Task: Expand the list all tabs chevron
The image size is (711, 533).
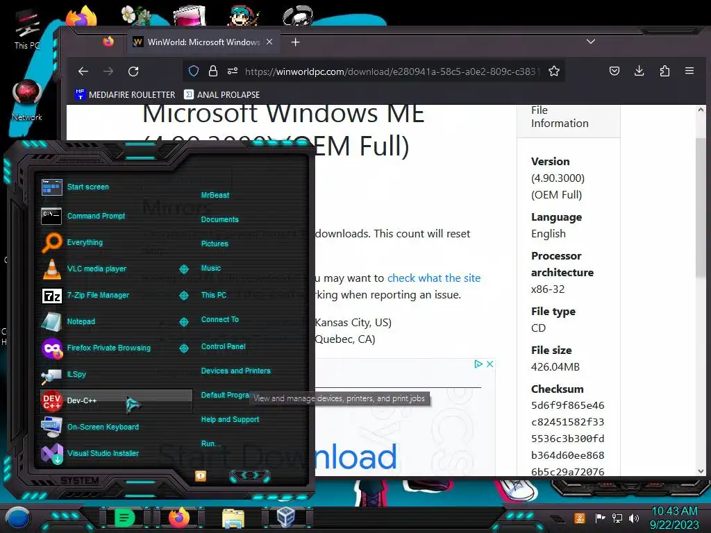Action: [591, 42]
